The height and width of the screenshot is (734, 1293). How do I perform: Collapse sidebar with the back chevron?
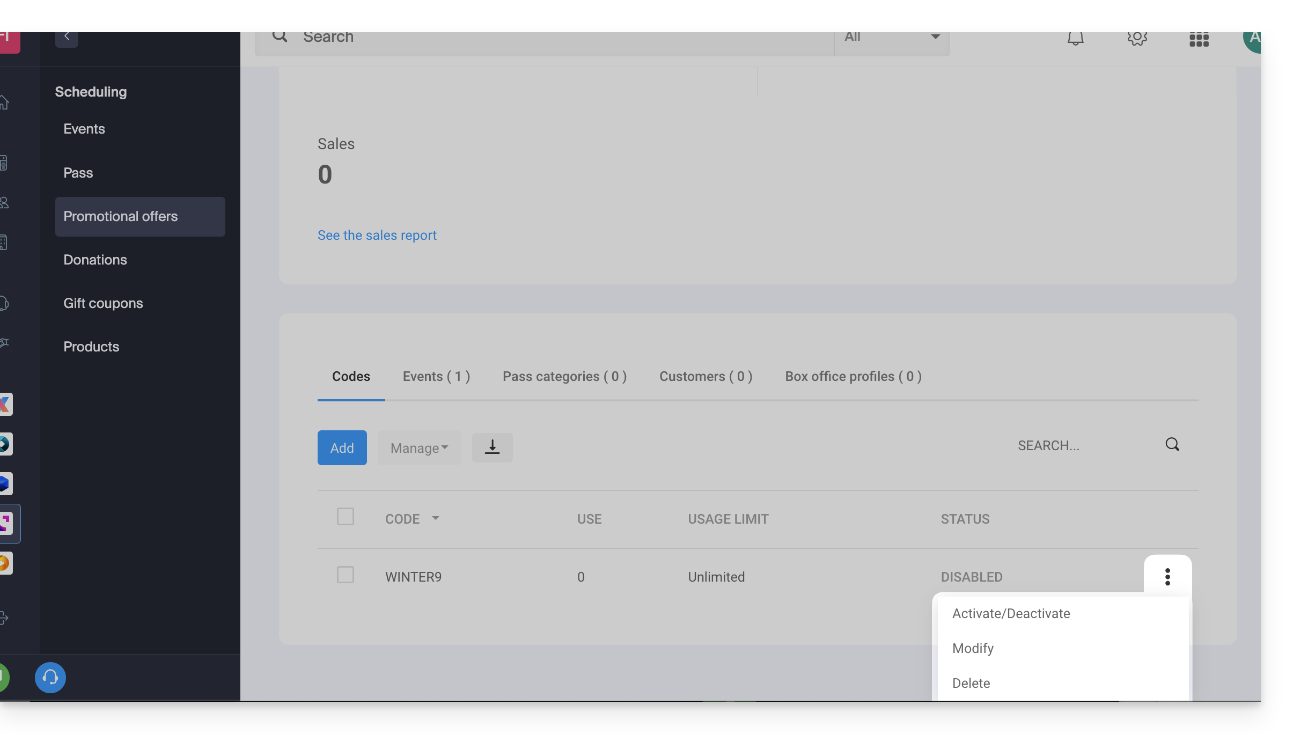67,37
